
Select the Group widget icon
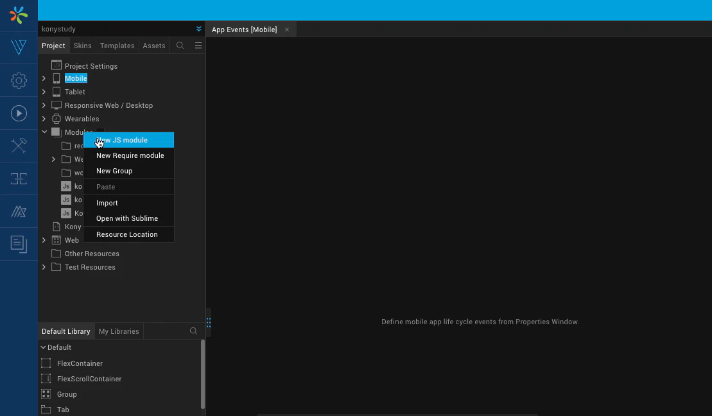click(x=46, y=394)
